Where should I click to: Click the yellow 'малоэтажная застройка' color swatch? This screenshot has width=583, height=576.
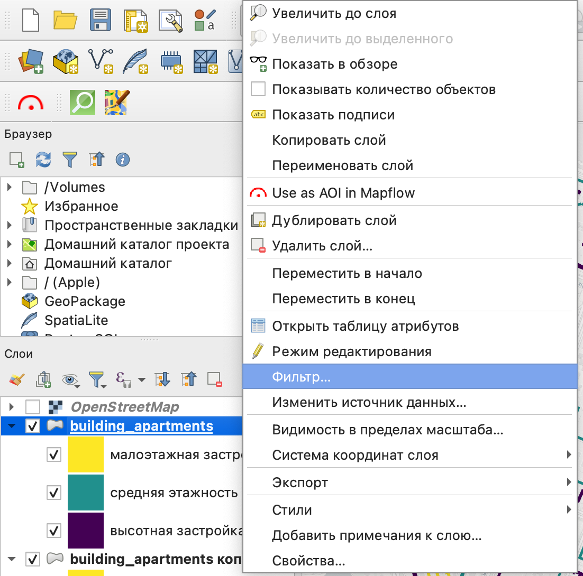coord(86,454)
